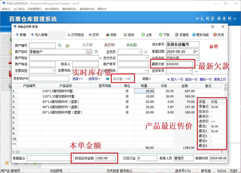This screenshot has width=241, height=173.
Task: Click 零售价 price 30.35 in price panel
Action: [214, 107]
